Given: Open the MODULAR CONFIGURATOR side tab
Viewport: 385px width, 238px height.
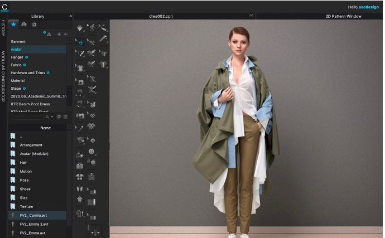Looking at the screenshot, I should (3, 76).
